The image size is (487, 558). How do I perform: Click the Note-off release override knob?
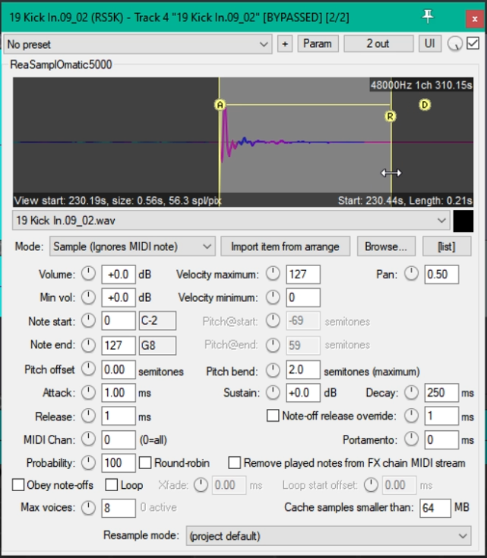(411, 416)
